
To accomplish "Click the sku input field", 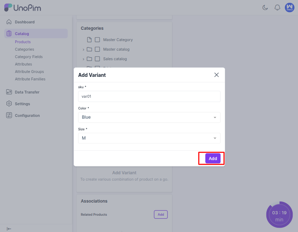I will [149, 96].
